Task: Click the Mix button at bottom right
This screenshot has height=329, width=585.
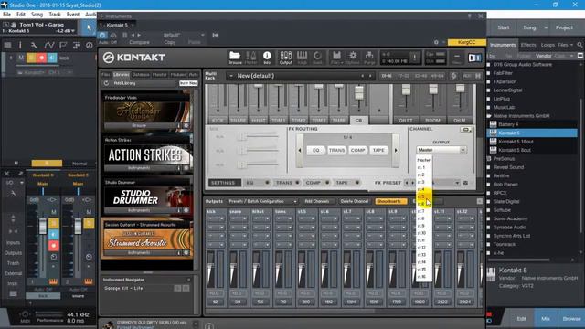Action: click(545, 319)
